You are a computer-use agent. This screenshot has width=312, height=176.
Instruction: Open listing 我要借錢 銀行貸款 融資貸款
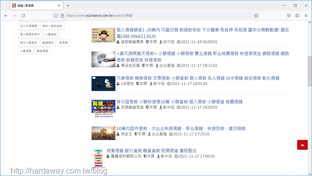pos(152,151)
